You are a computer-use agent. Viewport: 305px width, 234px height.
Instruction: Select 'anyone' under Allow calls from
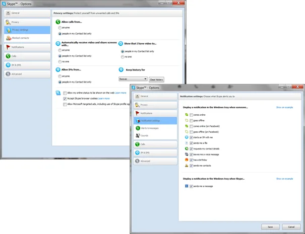pyautogui.click(x=60, y=28)
